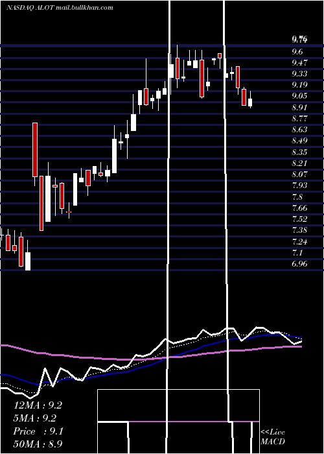Click the 7.8 price axis label
Viewport: 324px width, 454px height.
[x=297, y=197]
